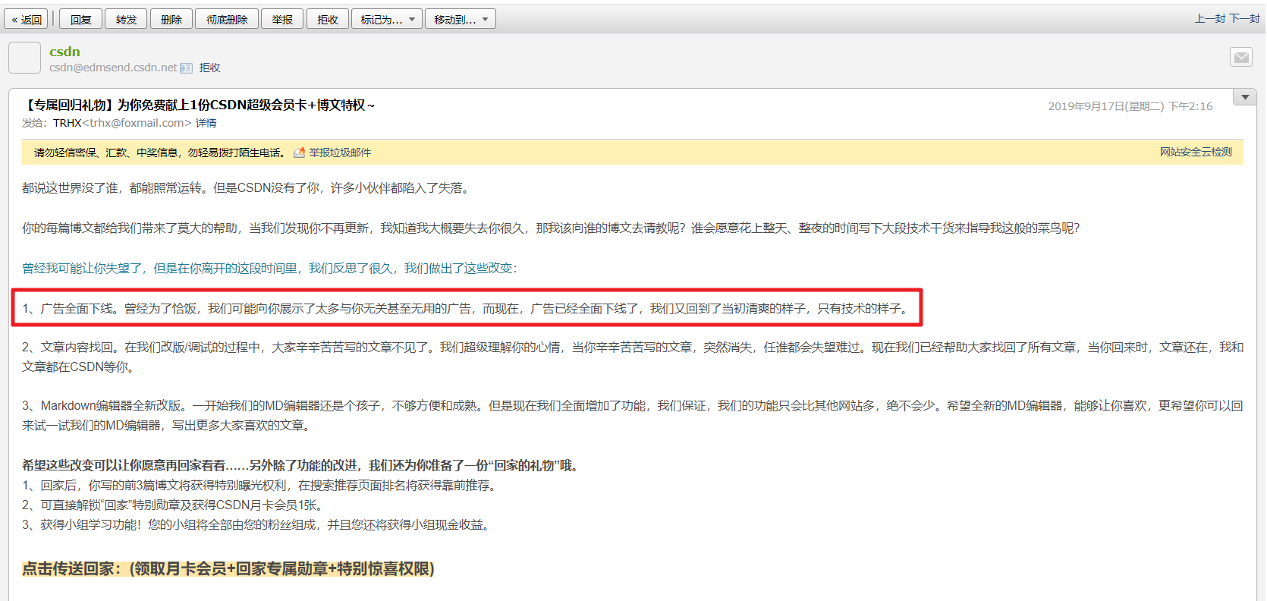Delete the email with 删除
Image resolution: width=1267 pixels, height=601 pixels.
pos(171,19)
